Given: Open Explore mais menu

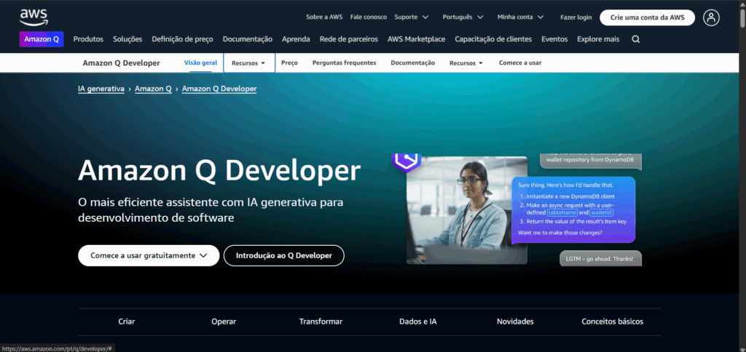Looking at the screenshot, I should (598, 39).
